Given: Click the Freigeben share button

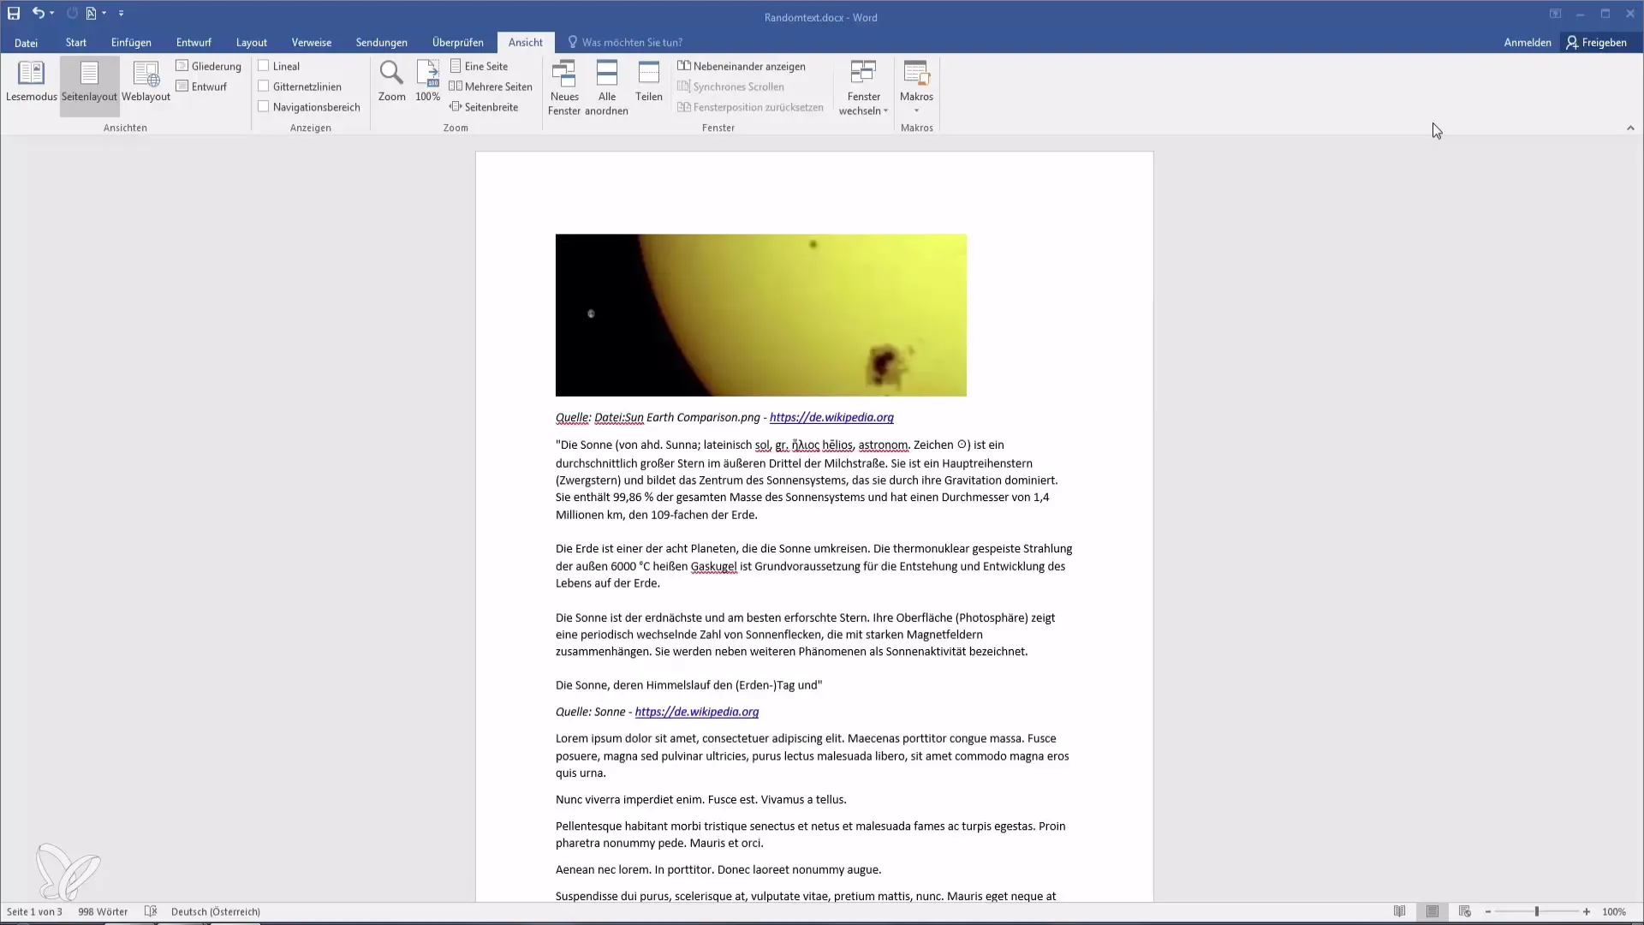Looking at the screenshot, I should click(1596, 42).
